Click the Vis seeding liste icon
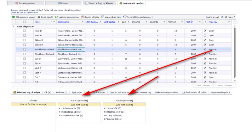The image size is (252, 132). 103,17
